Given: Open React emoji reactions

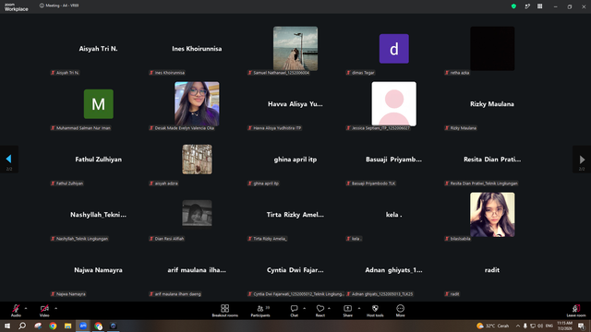Looking at the screenshot, I should tap(320, 311).
